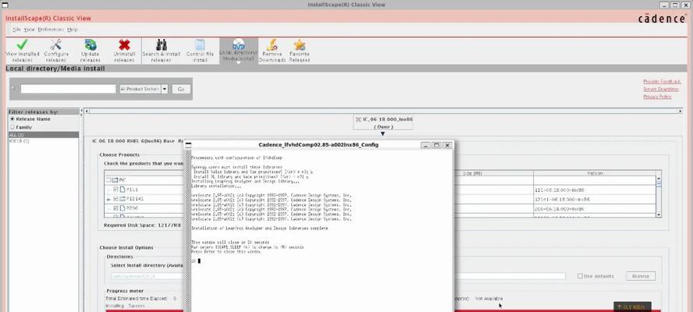Click the release search text field
The width and height of the screenshot is (693, 312).
click(68, 89)
